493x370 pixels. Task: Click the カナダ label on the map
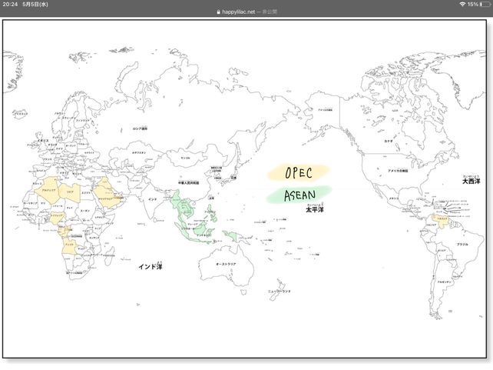[x=389, y=142]
